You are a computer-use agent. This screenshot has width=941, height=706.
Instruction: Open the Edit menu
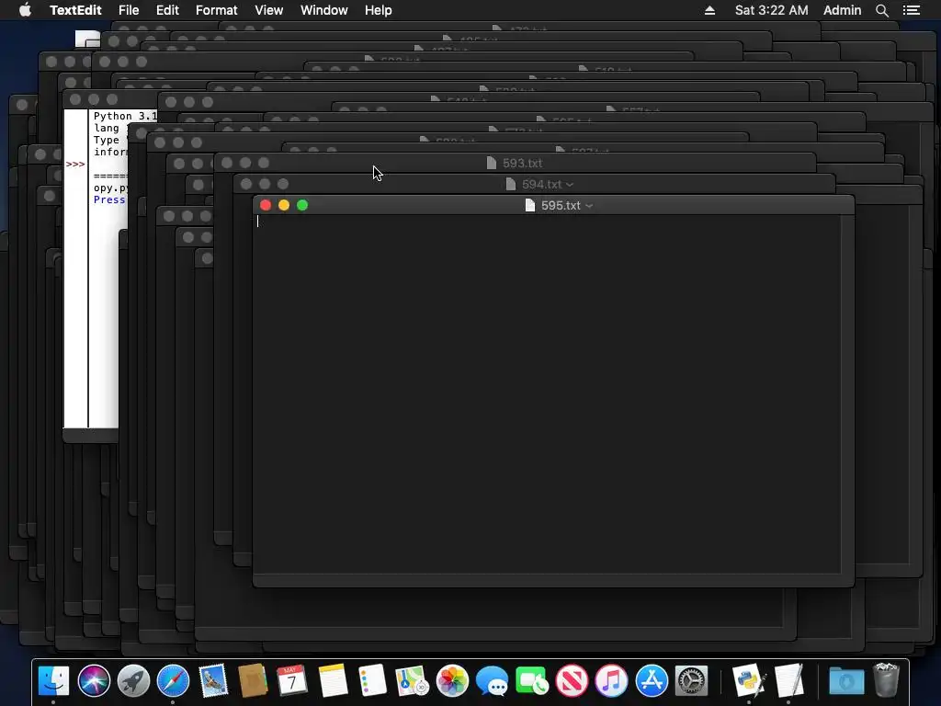(x=167, y=10)
